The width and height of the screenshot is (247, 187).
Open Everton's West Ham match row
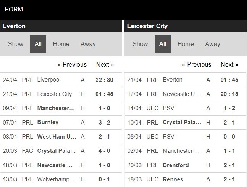click(x=56, y=136)
